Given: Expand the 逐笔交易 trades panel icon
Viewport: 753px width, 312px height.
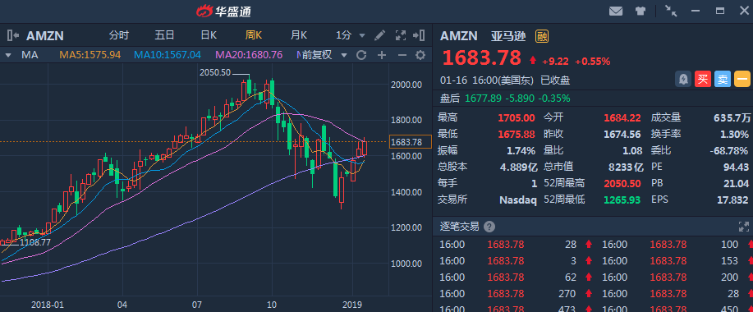Looking at the screenshot, I should (x=743, y=227).
